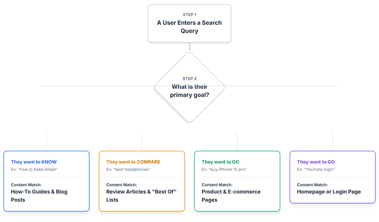Click the 'They want to COMPARE' heading
Image resolution: width=379 pixels, height=222 pixels.
point(133,162)
